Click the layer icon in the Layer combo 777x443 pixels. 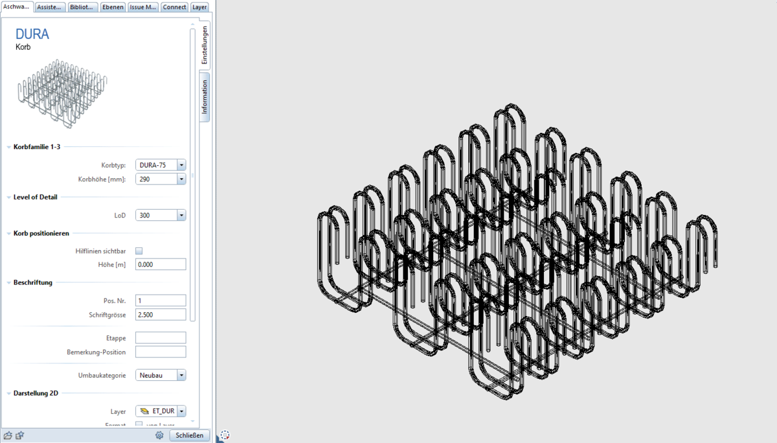coord(144,411)
